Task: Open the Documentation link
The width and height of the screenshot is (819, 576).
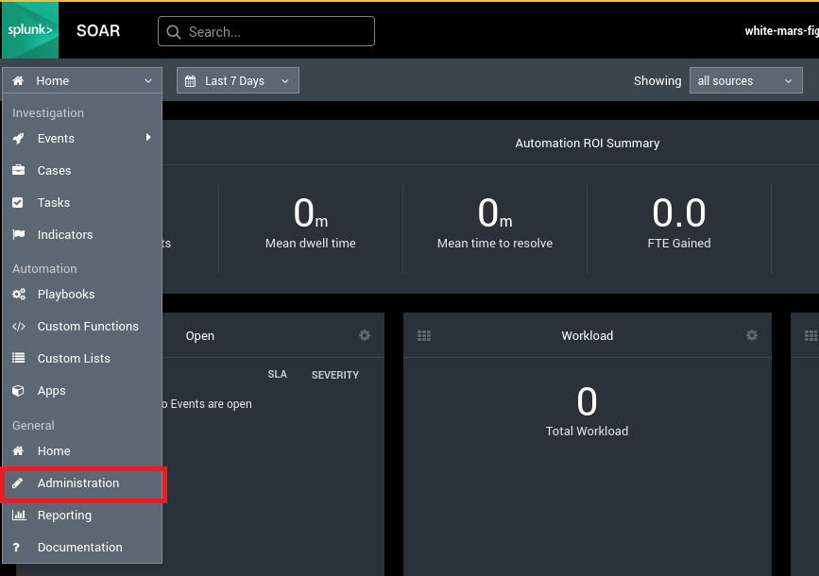Action: click(x=79, y=547)
